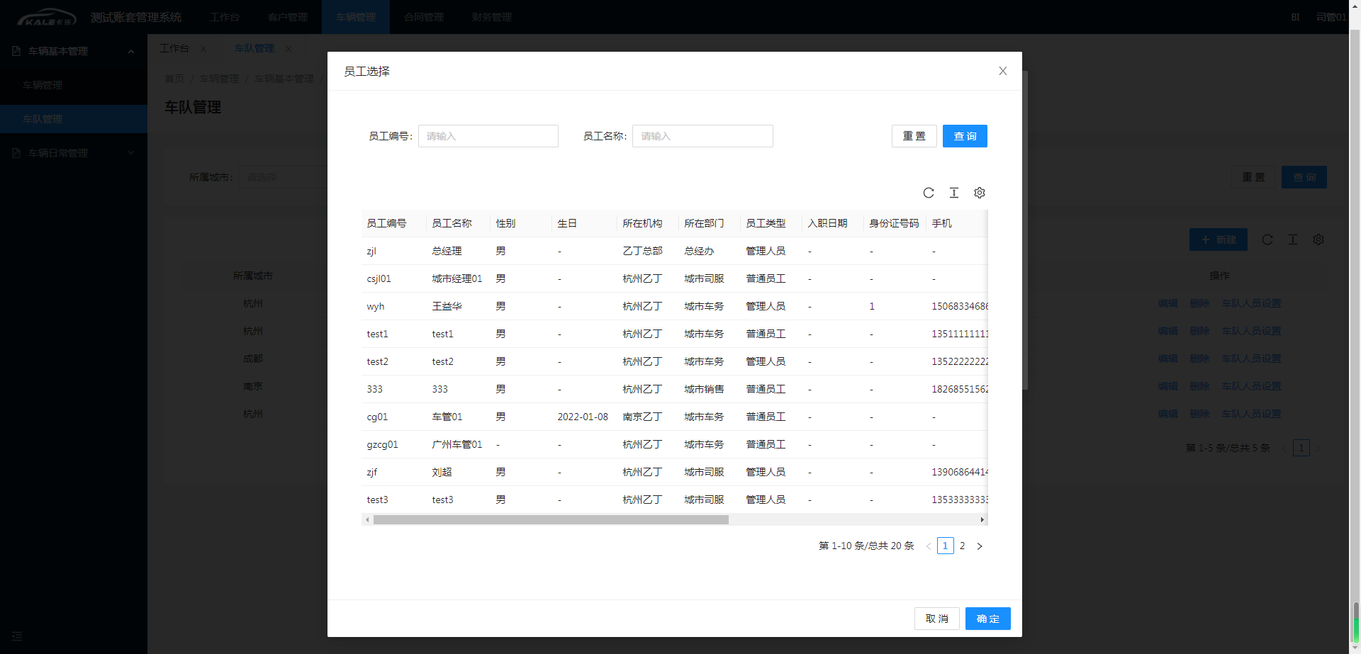Viewport: 1361px width, 654px height.
Task: Click right arrow of table scrollbar
Action: tap(982, 519)
